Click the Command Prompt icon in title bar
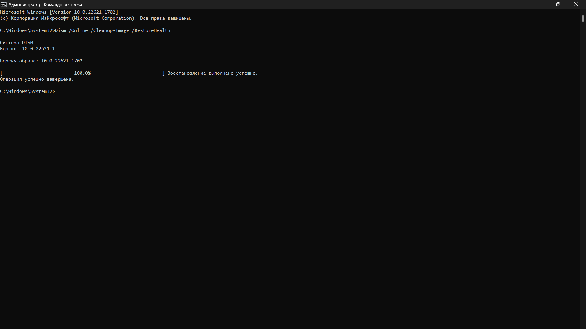Viewport: 586px width, 329px height. coord(3,4)
